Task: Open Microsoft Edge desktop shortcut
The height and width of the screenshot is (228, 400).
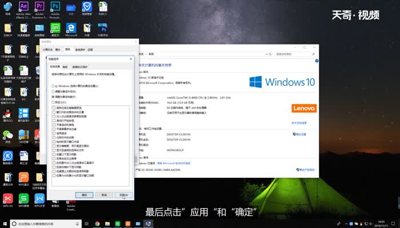Action: pos(71,30)
